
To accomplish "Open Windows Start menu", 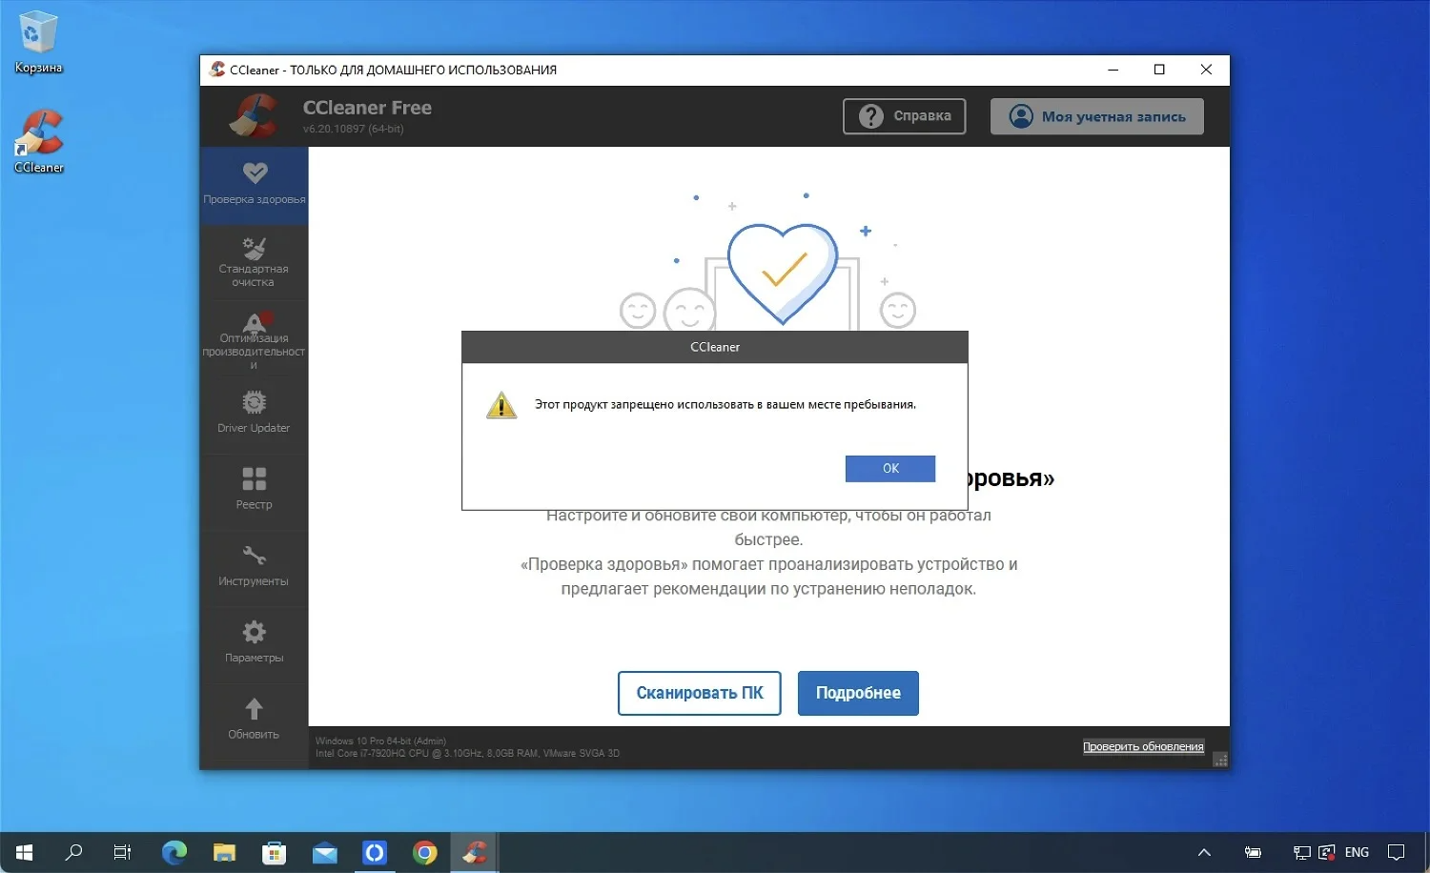I will pyautogui.click(x=25, y=852).
